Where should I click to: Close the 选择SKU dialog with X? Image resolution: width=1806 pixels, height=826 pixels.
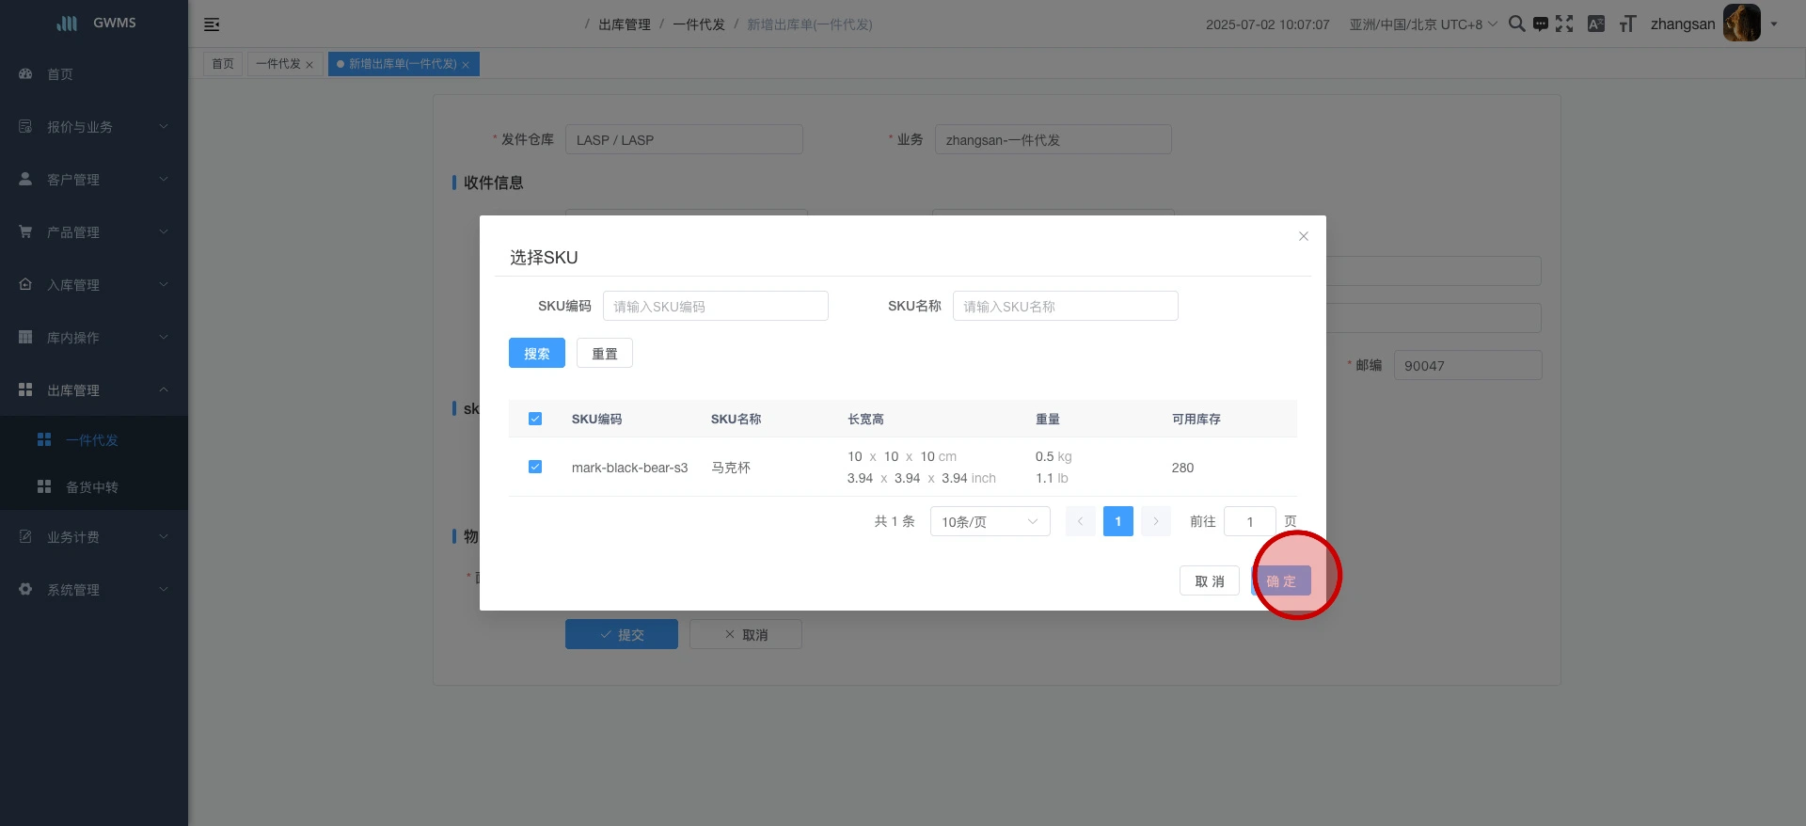point(1304,236)
